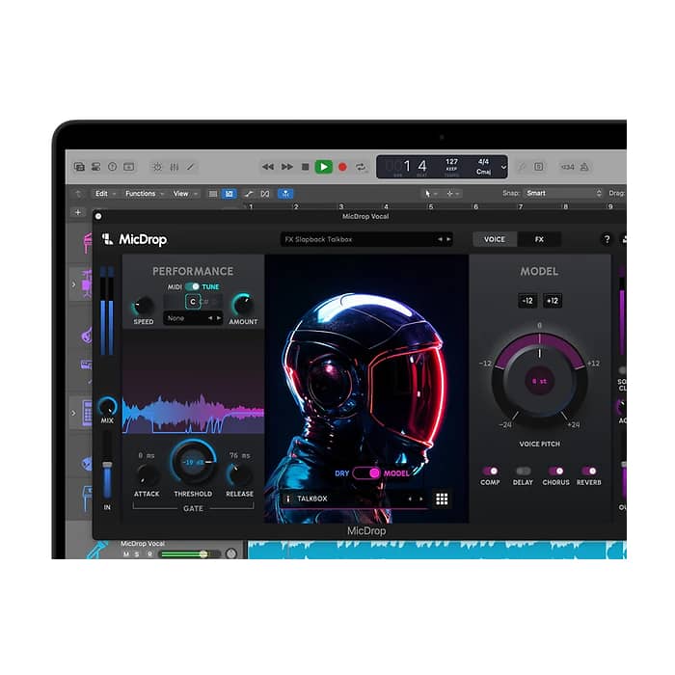The height and width of the screenshot is (675, 675).
Task: Switch to the FX tab
Action: pos(539,239)
